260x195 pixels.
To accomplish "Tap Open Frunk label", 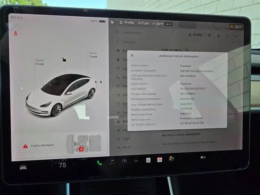I will tap(40, 62).
